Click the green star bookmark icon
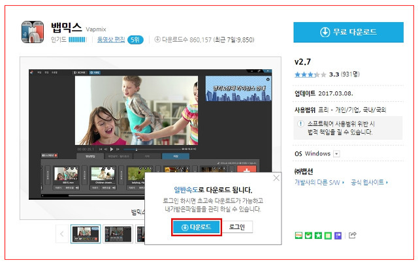Screen dimensions: 418x265 point(318,236)
